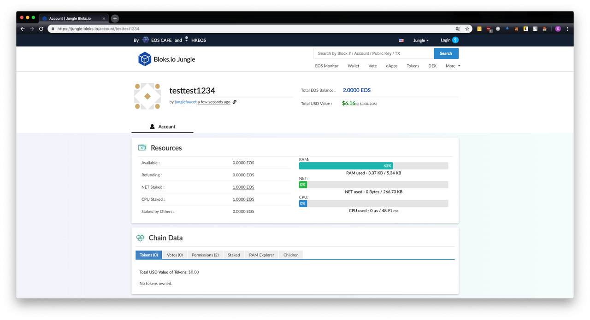590x320 pixels.
Task: Open the HKEOS link
Action: tap(198, 40)
